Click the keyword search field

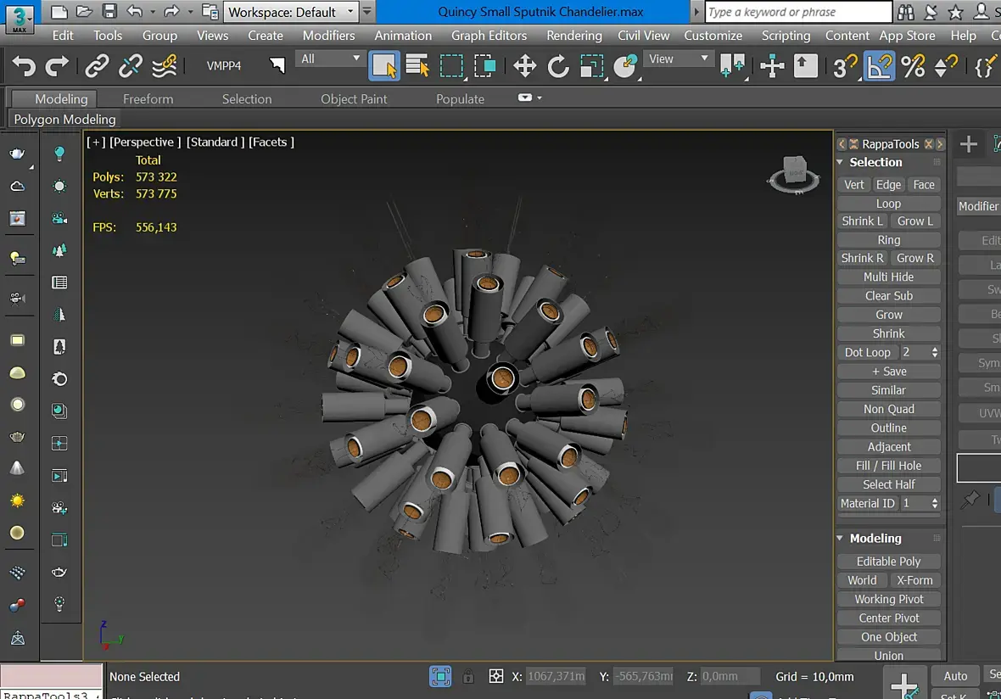click(797, 12)
